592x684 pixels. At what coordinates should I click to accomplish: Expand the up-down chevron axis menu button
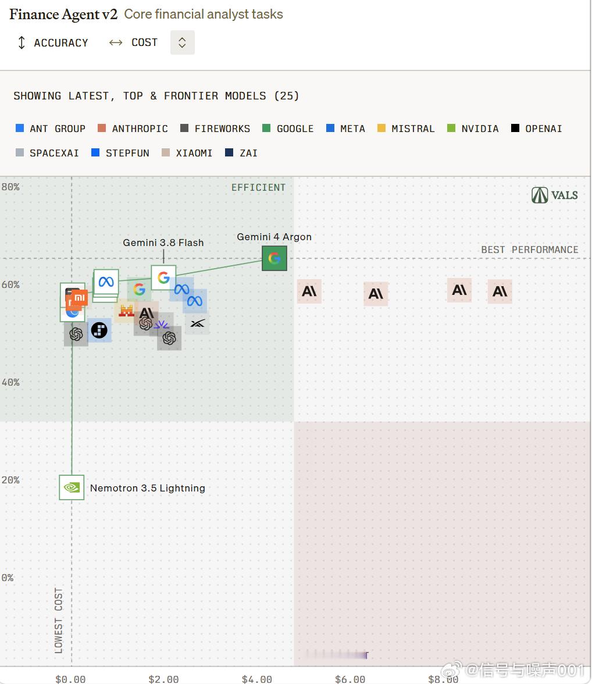[x=183, y=42]
